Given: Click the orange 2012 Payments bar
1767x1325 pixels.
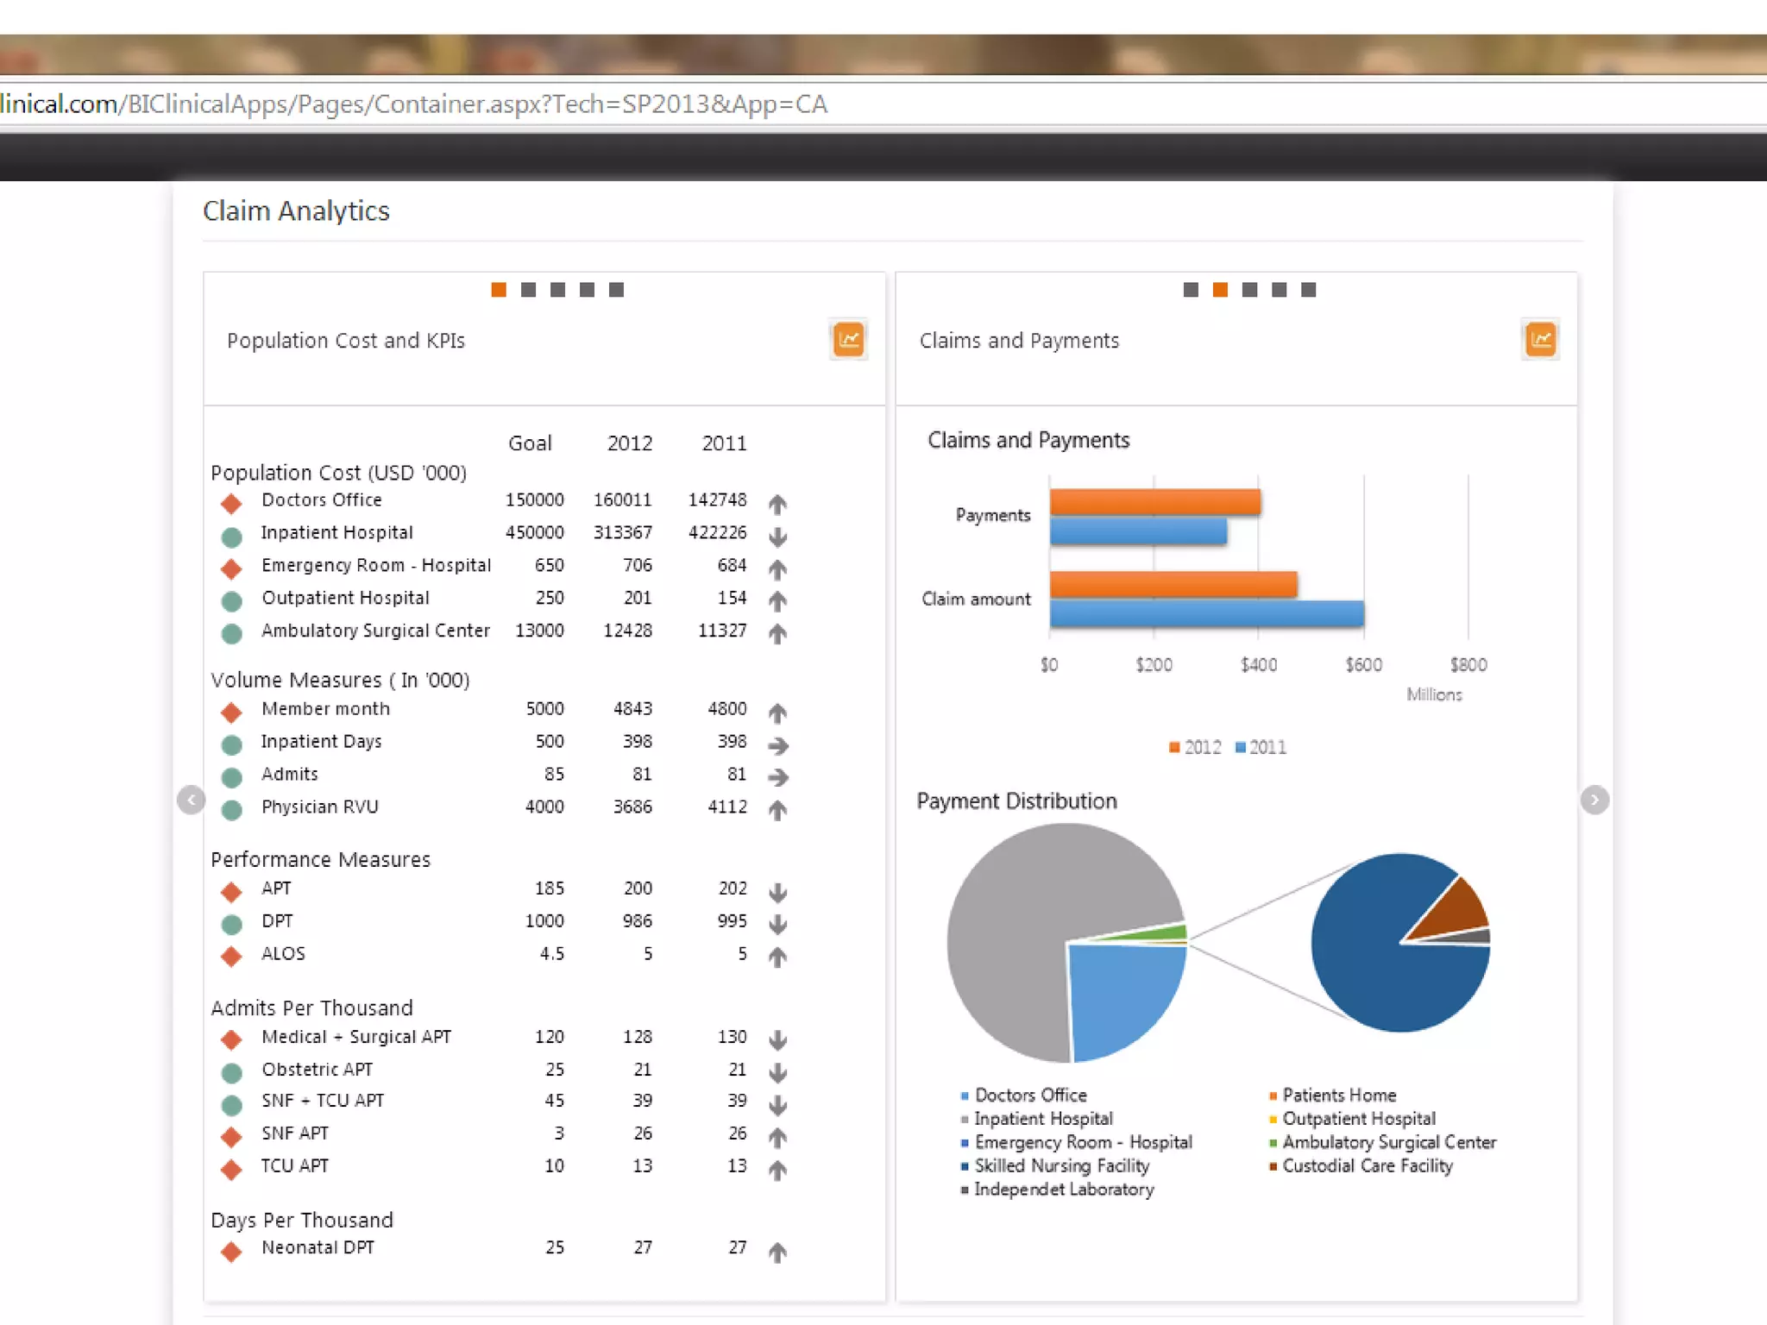Looking at the screenshot, I should tap(1154, 501).
